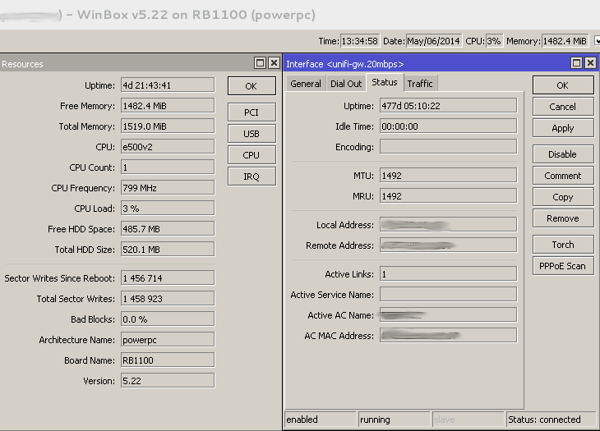Image resolution: width=600 pixels, height=431 pixels.
Task: Click the Active Links field
Action: pyautogui.click(x=448, y=274)
